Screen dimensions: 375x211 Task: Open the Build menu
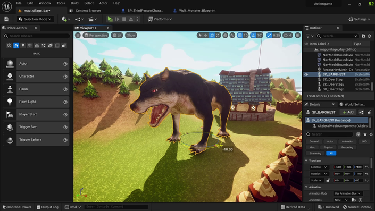74,3
